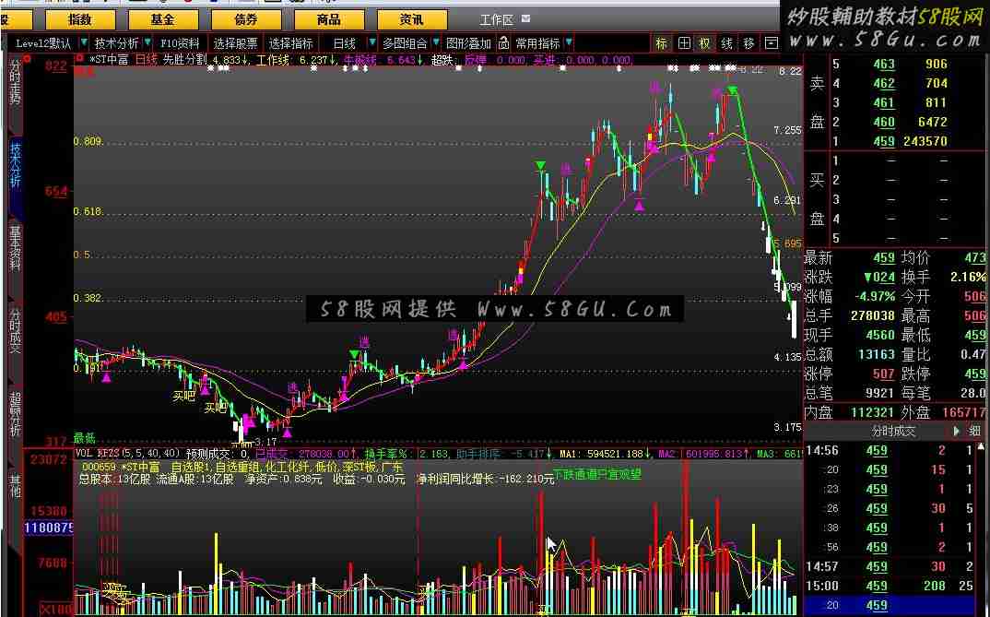This screenshot has width=990, height=617.
Task: Click the window layout icon after 移
Action: pos(771,43)
